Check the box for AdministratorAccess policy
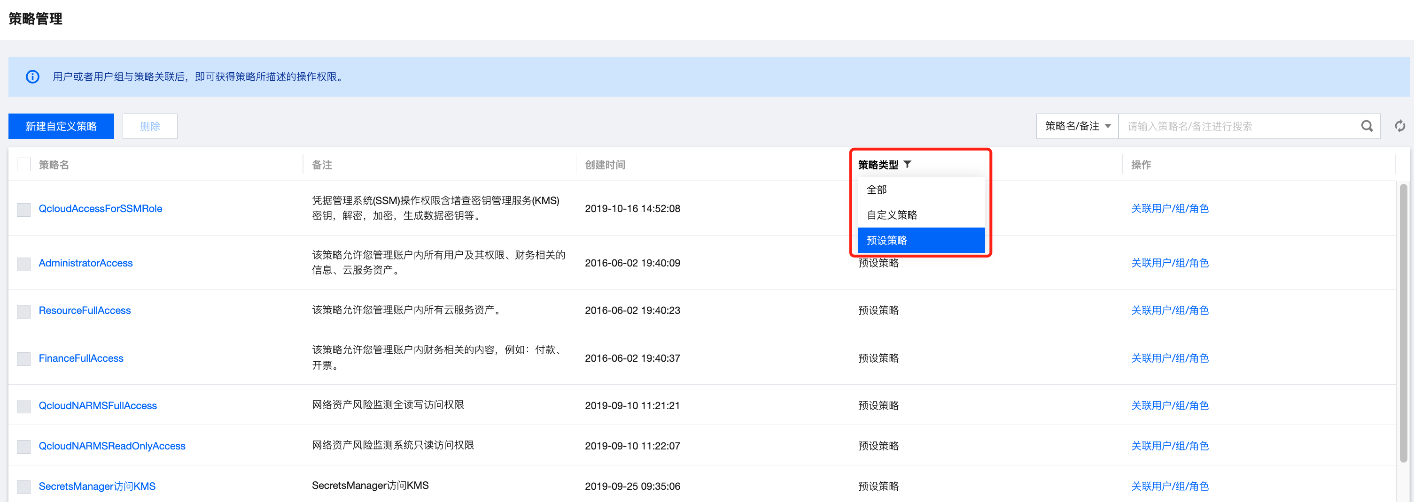Image resolution: width=1414 pixels, height=502 pixels. click(23, 264)
